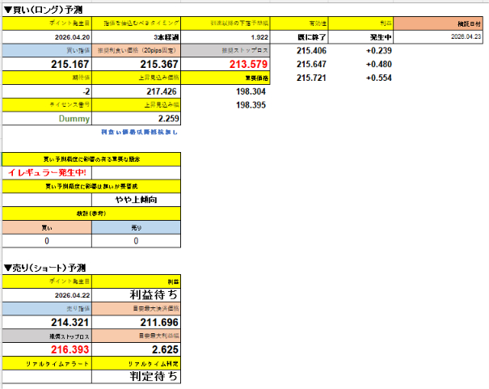489x389 pixels.
Task: Click the ライセンス番号 header cell
Action: [x=47, y=105]
